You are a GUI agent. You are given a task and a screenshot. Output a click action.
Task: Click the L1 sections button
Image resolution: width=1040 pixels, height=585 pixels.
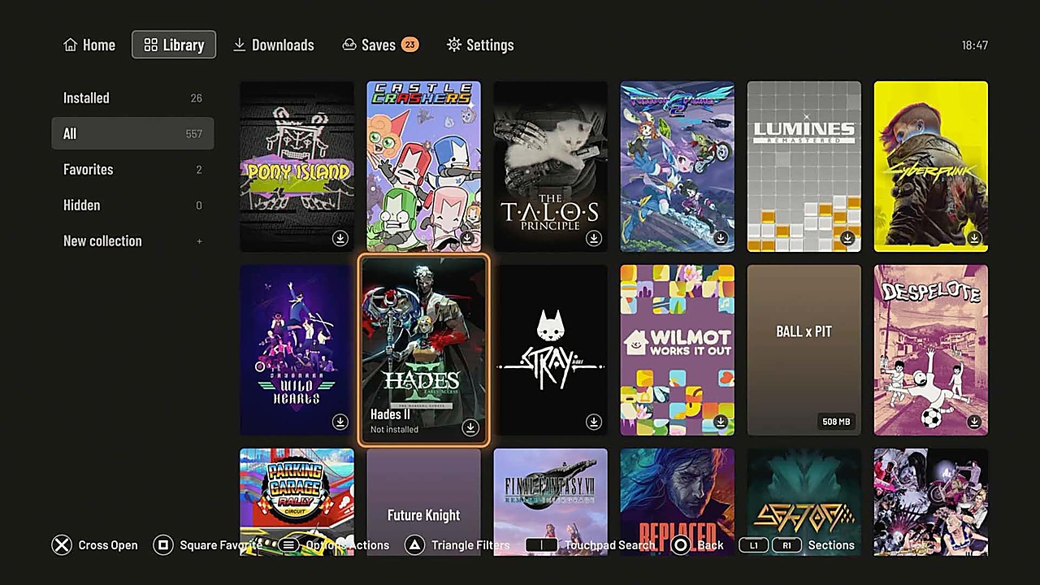(x=753, y=545)
